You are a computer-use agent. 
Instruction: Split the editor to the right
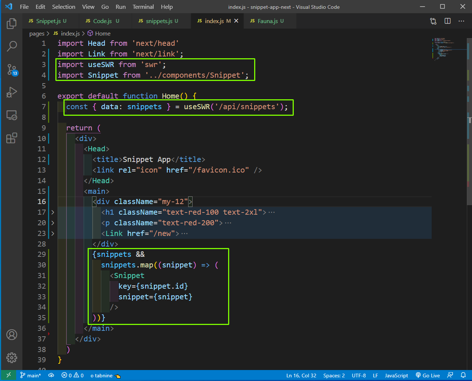(x=447, y=21)
